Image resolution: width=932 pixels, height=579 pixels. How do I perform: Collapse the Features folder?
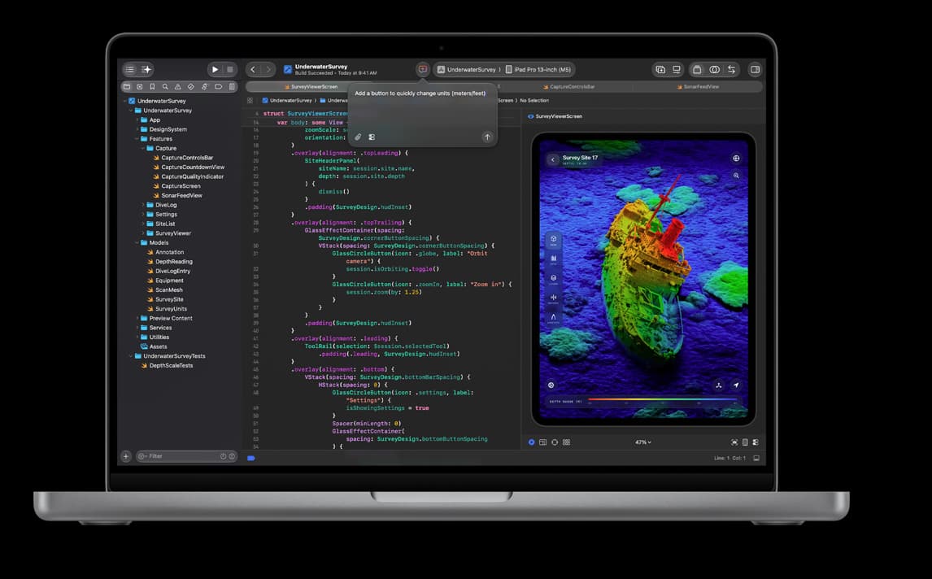click(x=137, y=139)
